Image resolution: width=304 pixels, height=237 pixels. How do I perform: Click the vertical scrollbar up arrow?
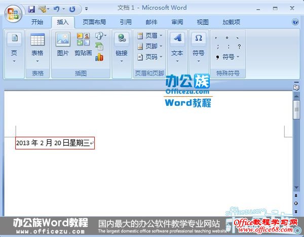pos(296,96)
